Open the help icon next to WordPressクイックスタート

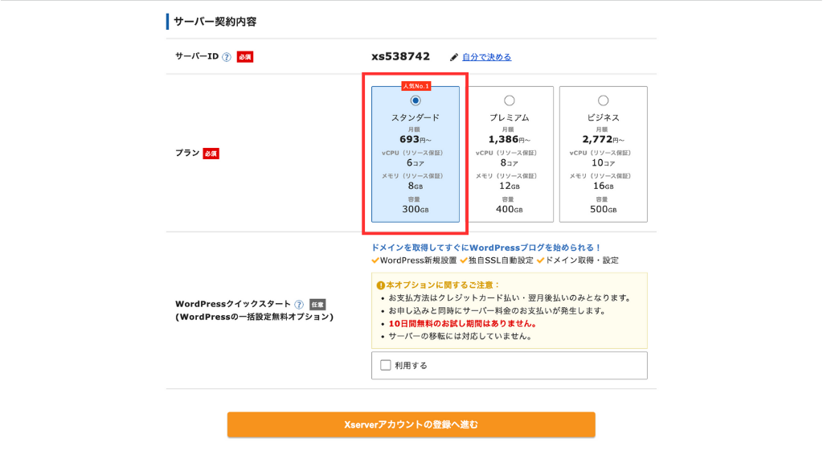click(299, 304)
